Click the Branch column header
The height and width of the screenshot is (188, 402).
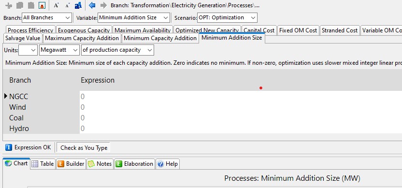(20, 80)
